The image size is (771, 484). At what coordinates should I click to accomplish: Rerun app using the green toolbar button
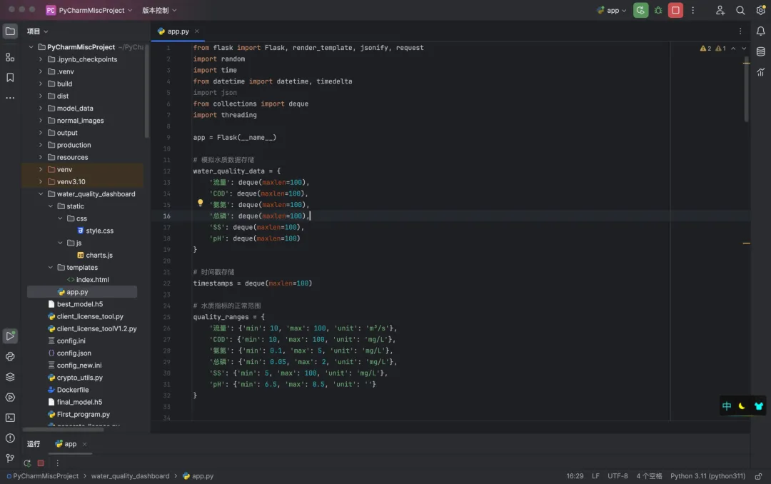coord(640,10)
